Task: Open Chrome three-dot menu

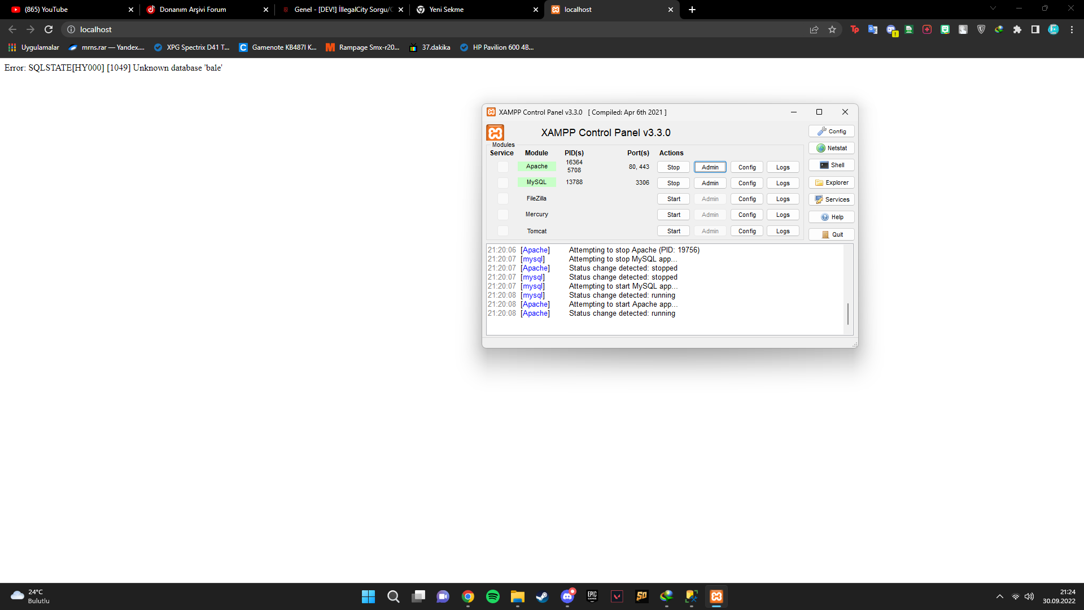Action: pos(1072,29)
